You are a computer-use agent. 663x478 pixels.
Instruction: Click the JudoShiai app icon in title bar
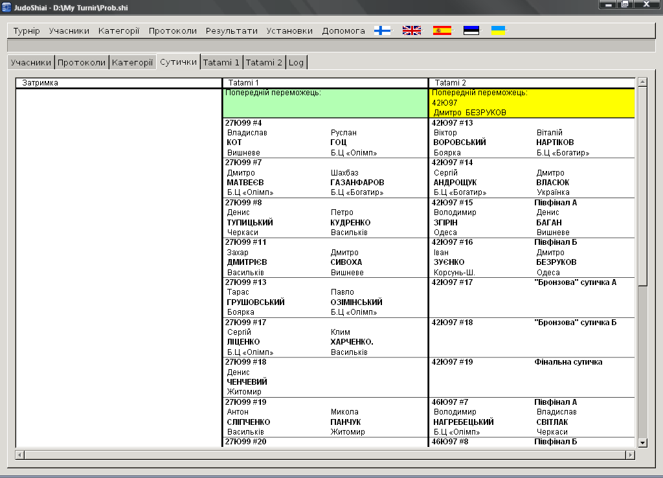tap(7, 5)
